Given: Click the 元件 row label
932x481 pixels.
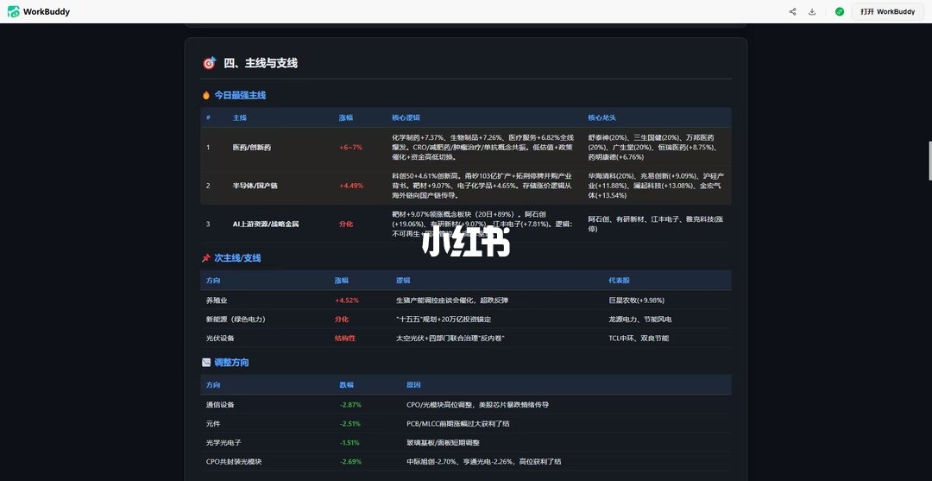Looking at the screenshot, I should coord(213,424).
